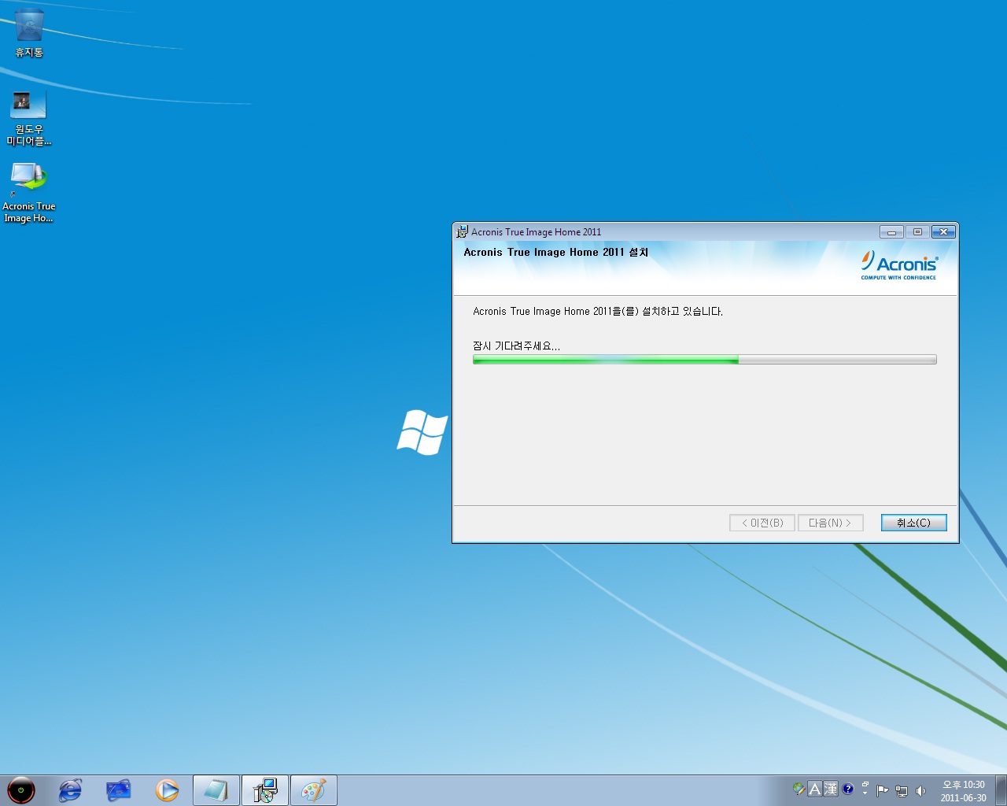Open language bar options small arrow

[865, 793]
